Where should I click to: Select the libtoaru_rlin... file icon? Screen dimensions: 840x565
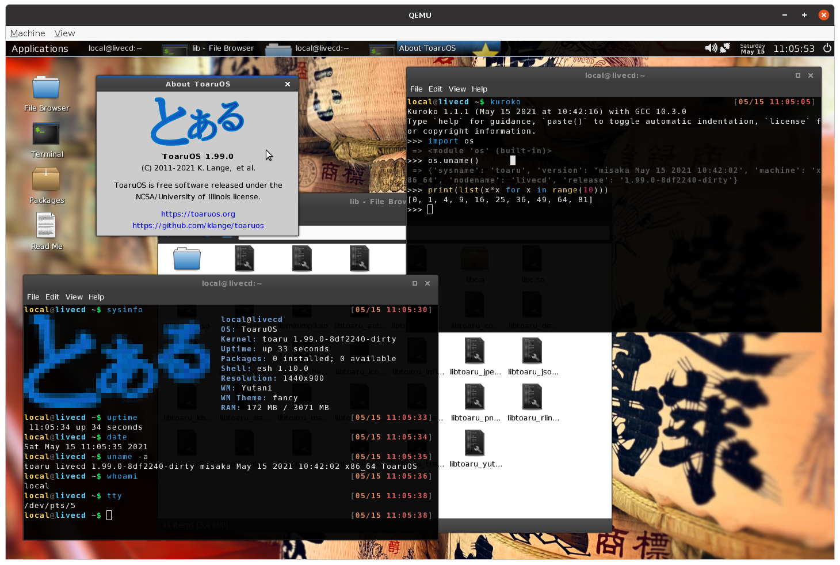[x=532, y=397]
